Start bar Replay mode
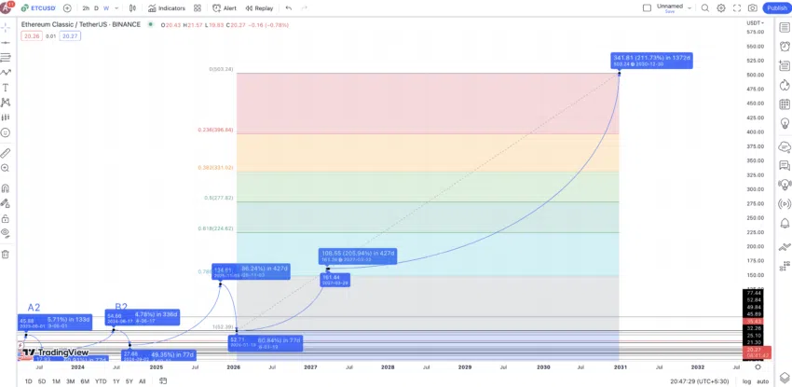Image resolution: width=792 pixels, height=387 pixels. coord(259,8)
